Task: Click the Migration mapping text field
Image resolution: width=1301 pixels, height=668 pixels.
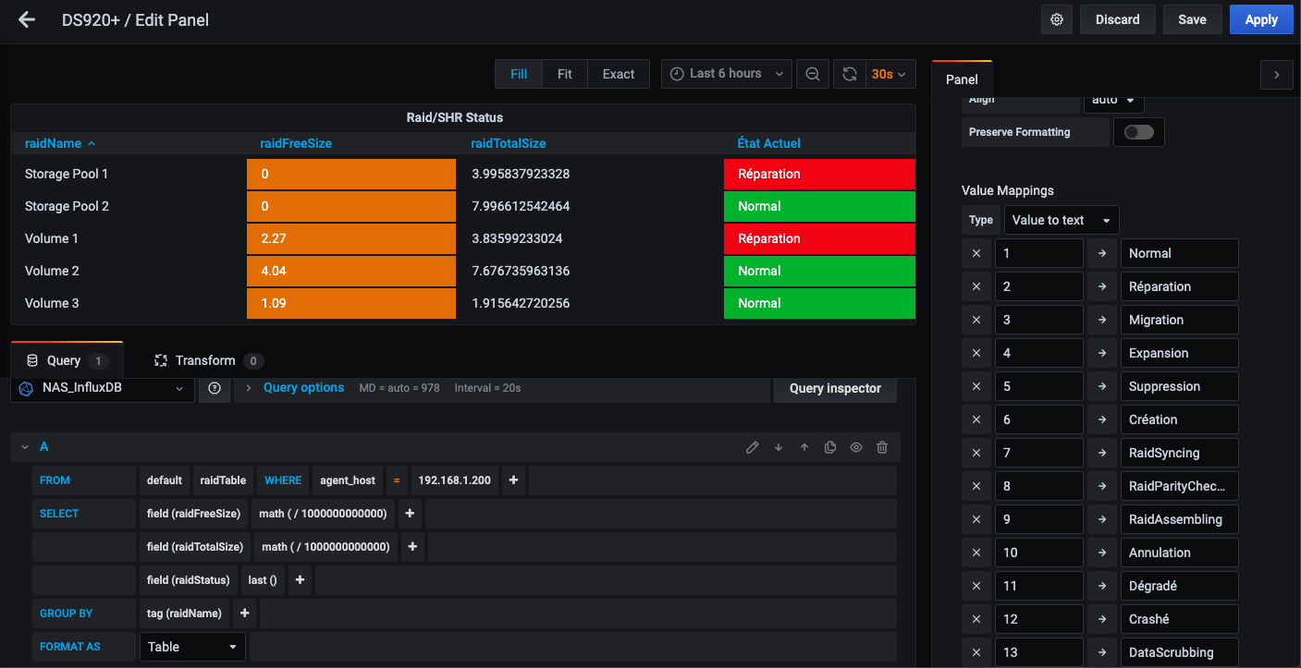Action: pyautogui.click(x=1179, y=320)
